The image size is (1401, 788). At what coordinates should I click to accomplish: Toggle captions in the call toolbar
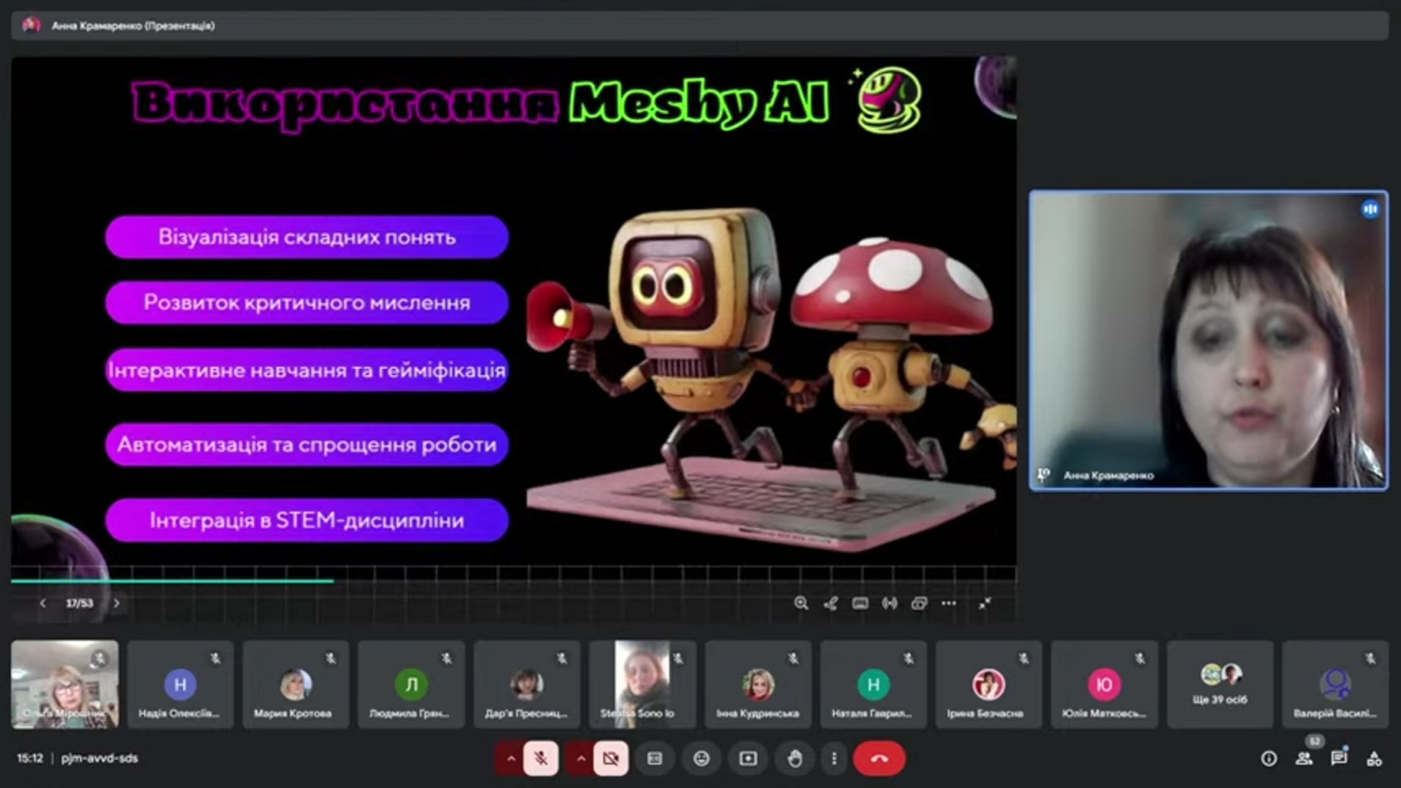click(655, 758)
